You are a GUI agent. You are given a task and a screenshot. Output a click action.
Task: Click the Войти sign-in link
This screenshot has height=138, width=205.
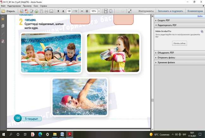(x=200, y=16)
